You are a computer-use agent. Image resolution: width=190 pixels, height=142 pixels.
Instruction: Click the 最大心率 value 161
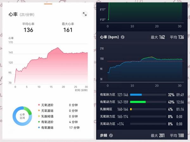68,30
